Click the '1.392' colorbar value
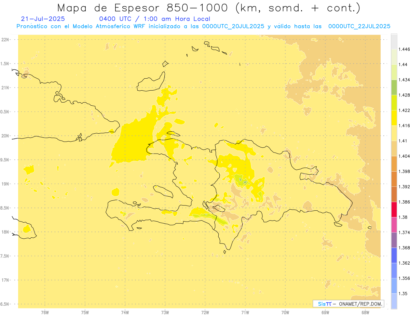 coord(404,187)
